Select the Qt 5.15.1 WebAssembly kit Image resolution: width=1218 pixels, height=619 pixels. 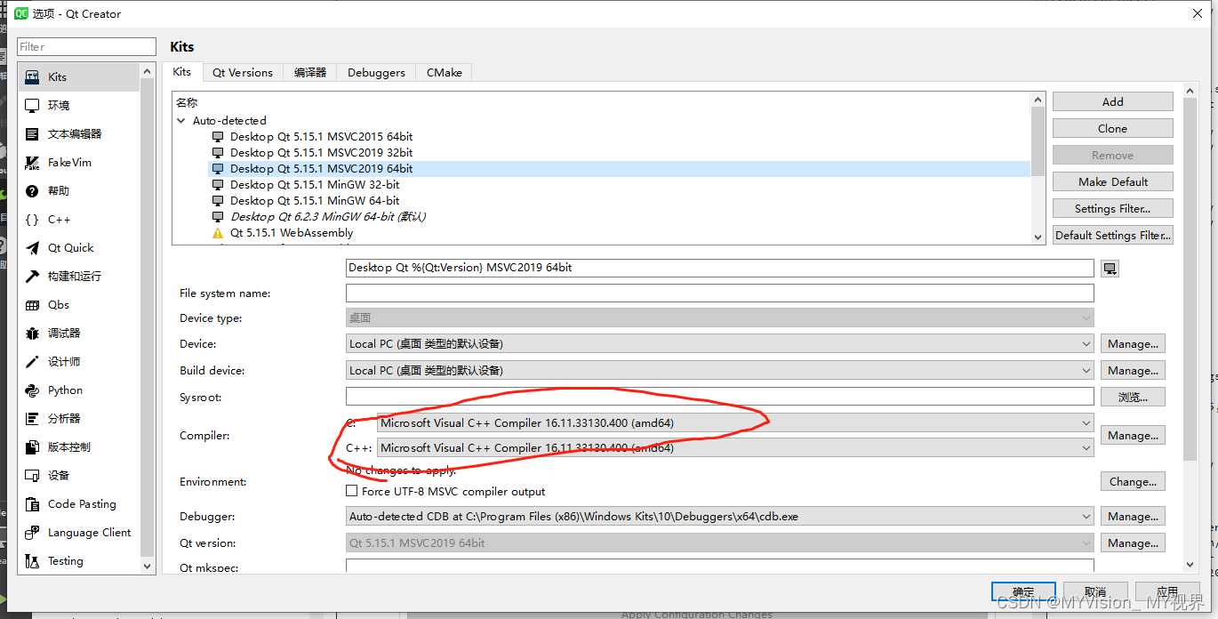[292, 233]
